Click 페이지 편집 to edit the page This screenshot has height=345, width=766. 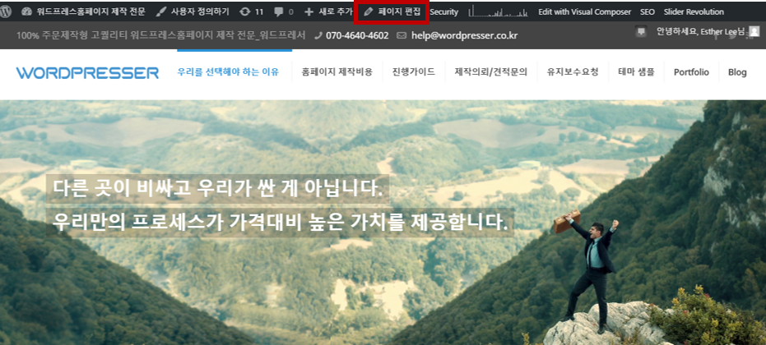[392, 11]
